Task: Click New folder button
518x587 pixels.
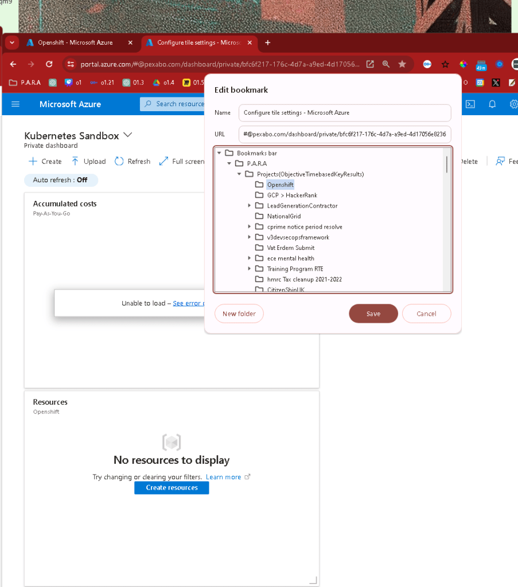Action: [x=239, y=314]
